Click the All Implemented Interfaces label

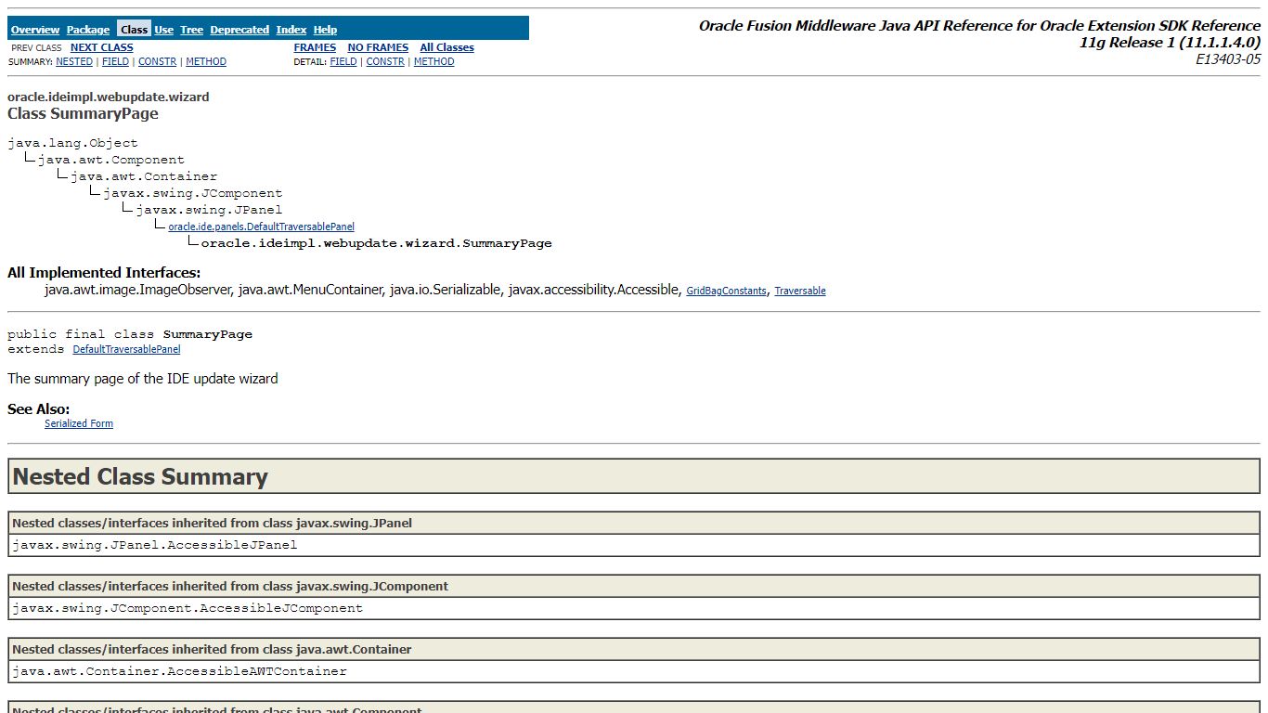[x=104, y=273]
